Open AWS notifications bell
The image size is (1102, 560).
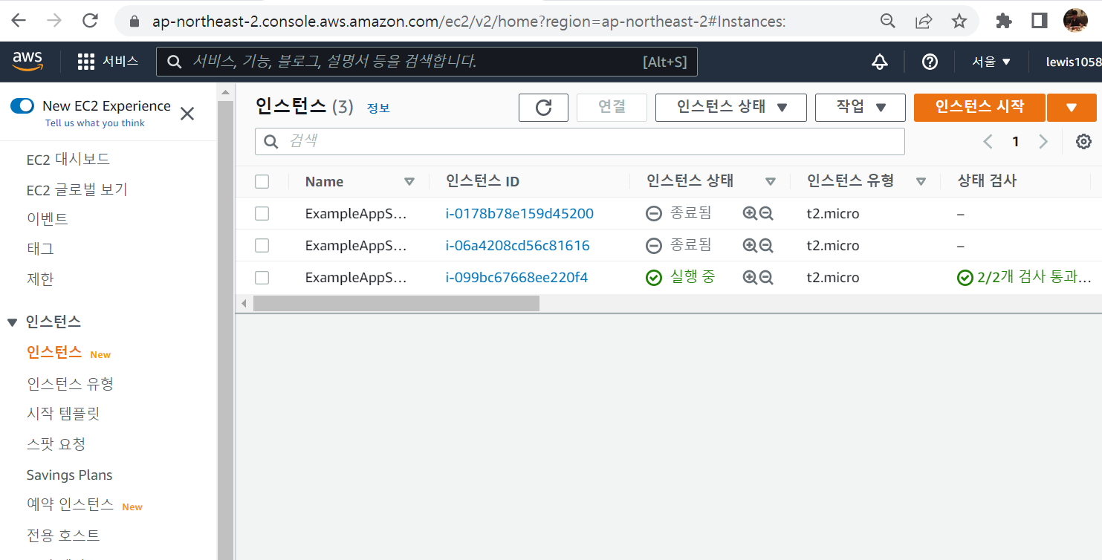pos(880,62)
